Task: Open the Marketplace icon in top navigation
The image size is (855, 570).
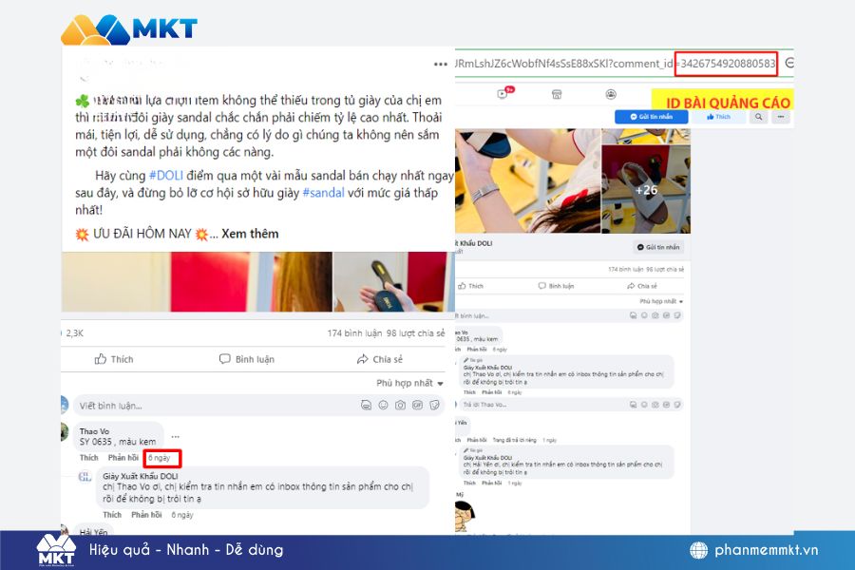Action: (558, 94)
